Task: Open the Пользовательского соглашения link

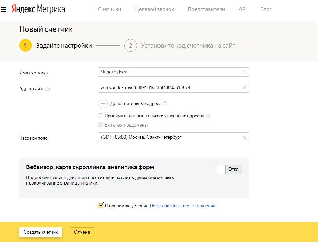Action: [x=182, y=206]
